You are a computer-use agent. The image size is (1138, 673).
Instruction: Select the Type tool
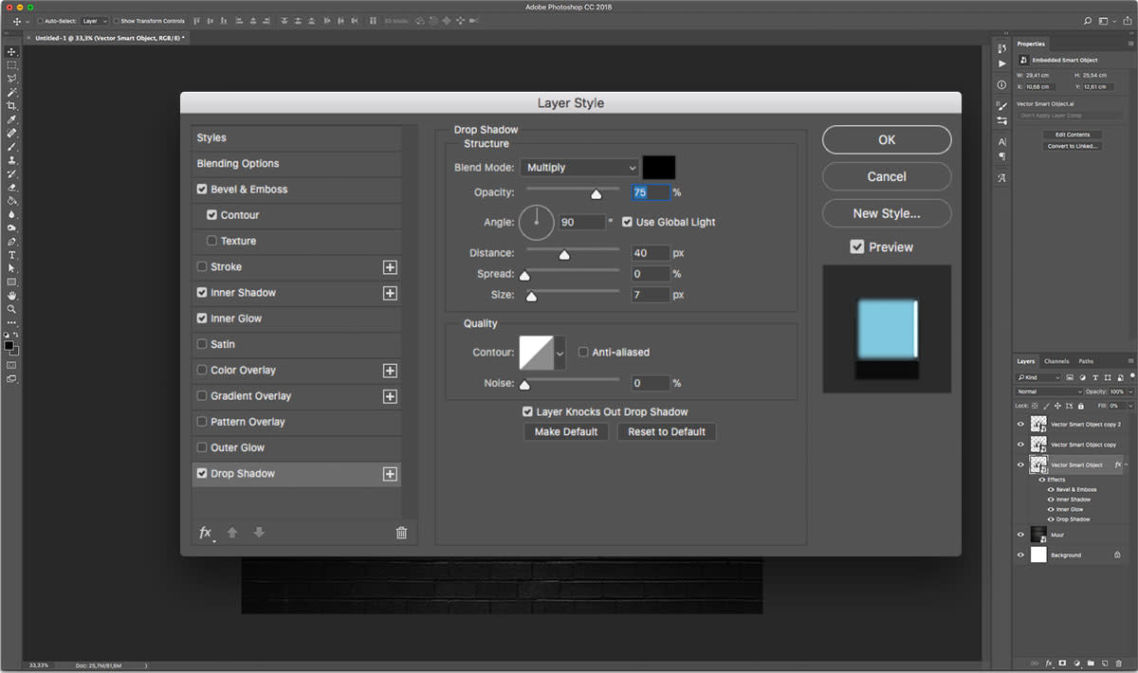point(12,255)
